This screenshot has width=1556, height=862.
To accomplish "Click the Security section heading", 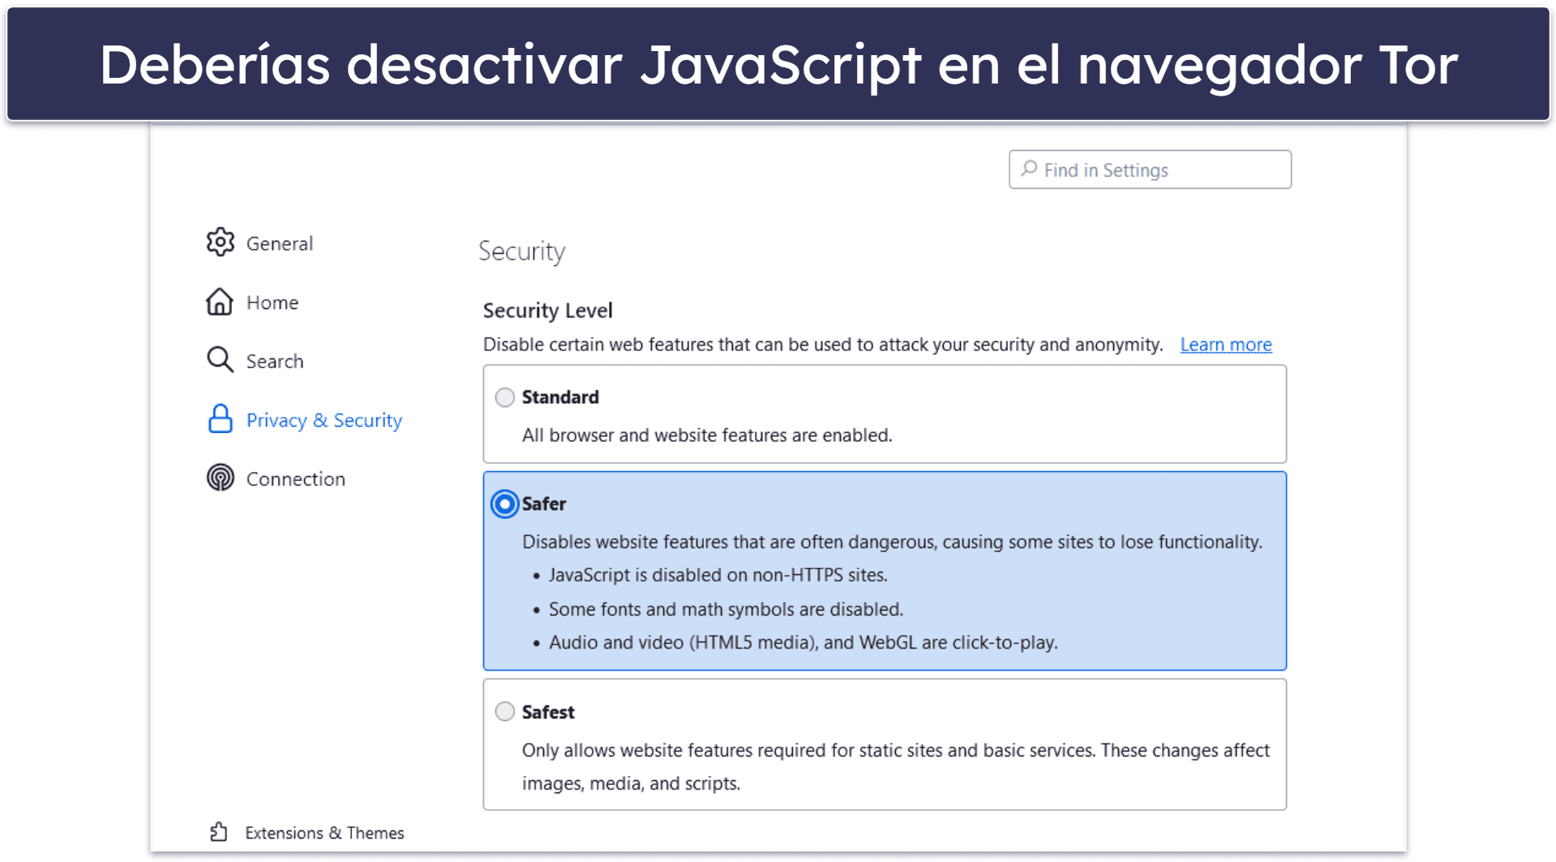I will point(521,251).
